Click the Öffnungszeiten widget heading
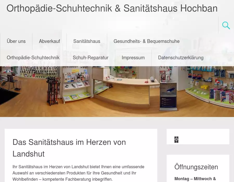The height and width of the screenshot is (182, 234). (x=196, y=167)
